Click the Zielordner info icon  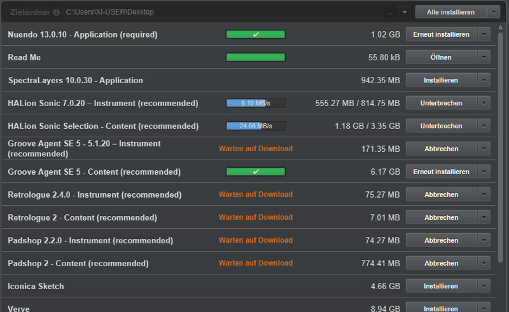point(57,12)
